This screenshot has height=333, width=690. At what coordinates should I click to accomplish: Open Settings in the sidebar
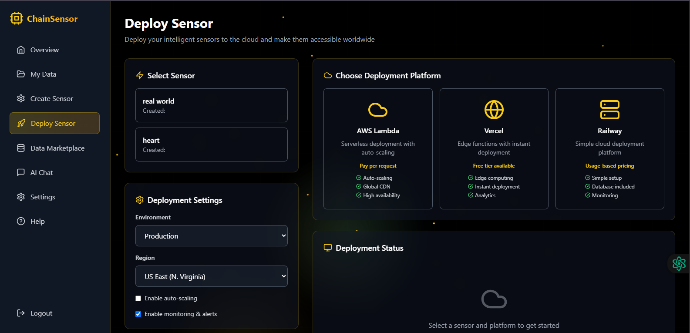[54, 197]
